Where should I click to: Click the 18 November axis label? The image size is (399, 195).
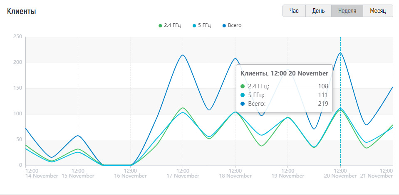pos(235,175)
